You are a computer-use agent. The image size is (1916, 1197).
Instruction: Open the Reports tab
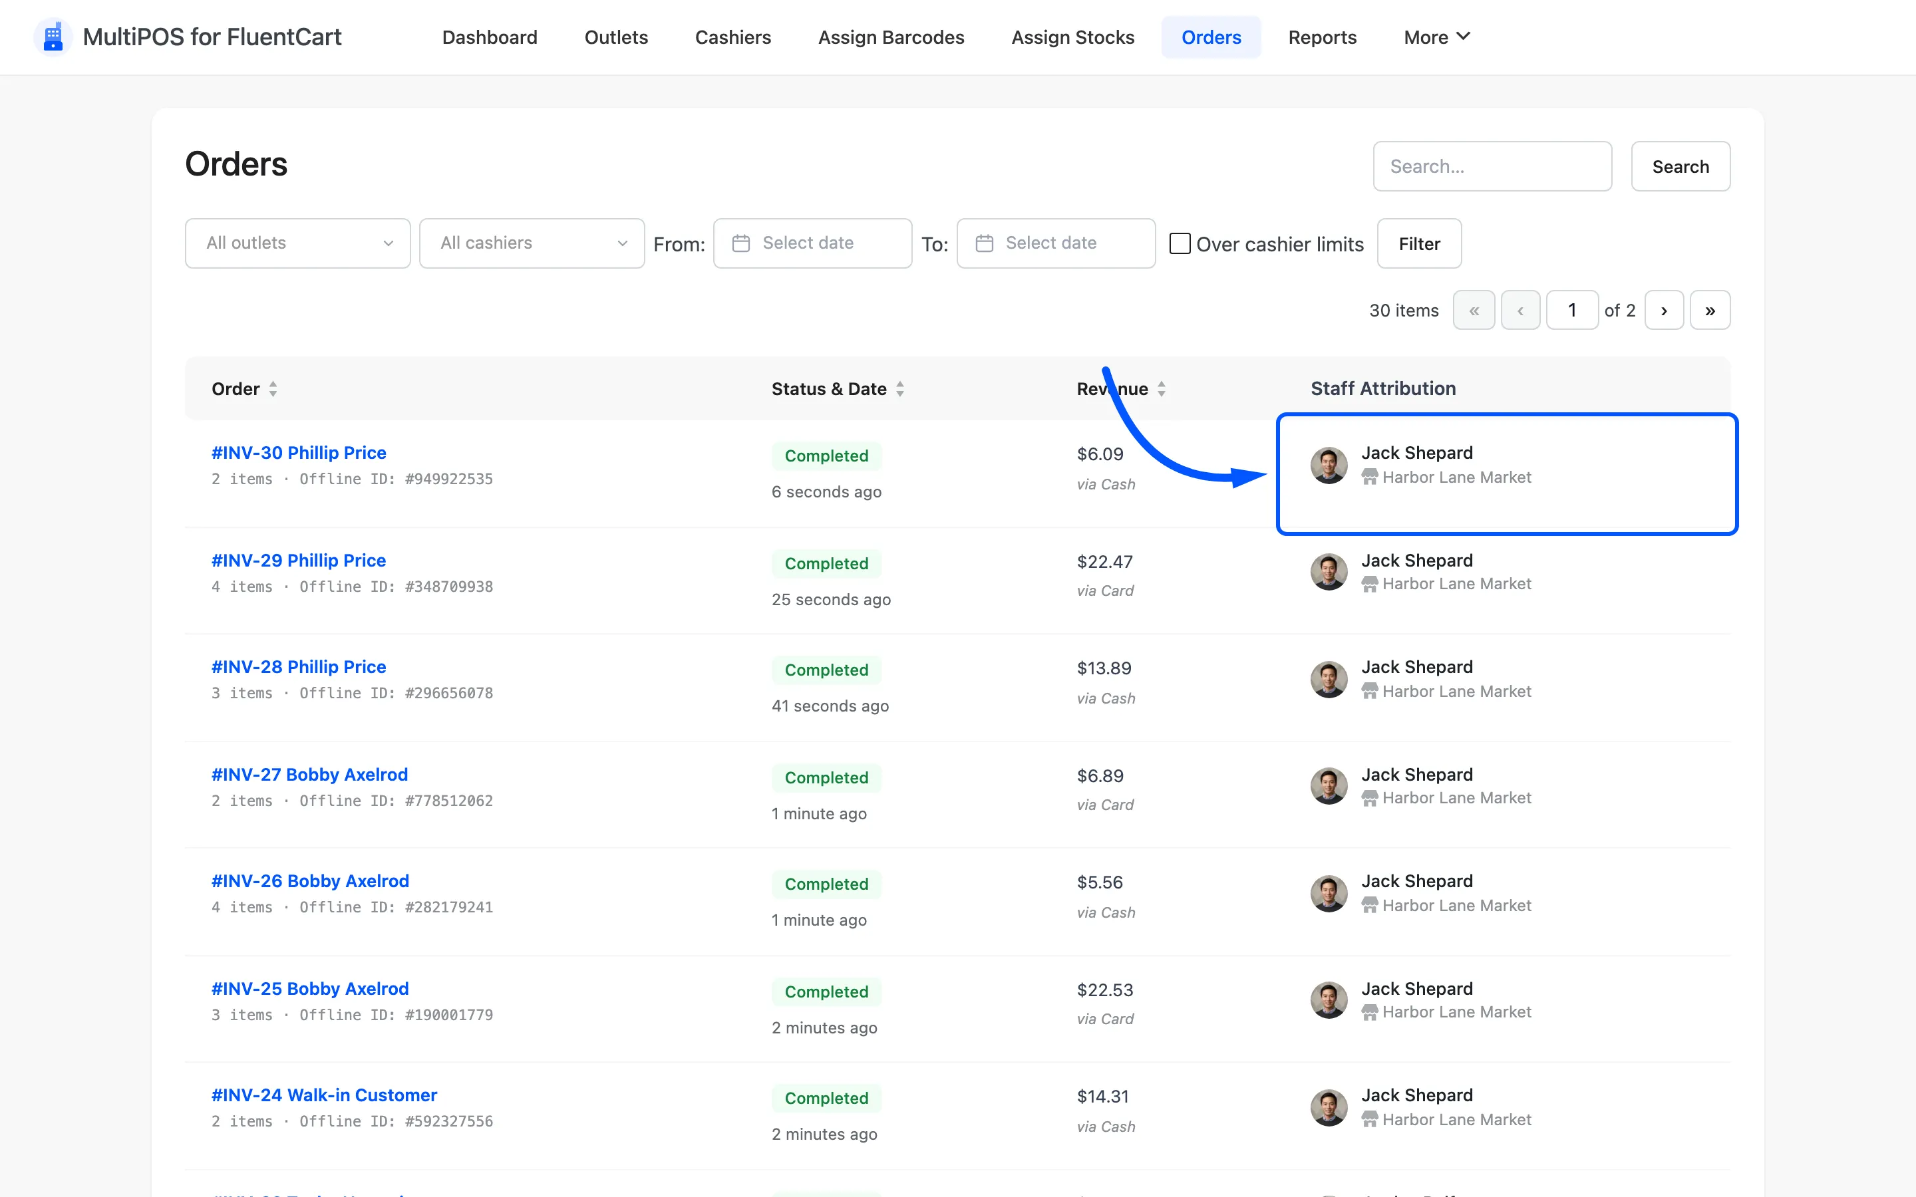click(x=1322, y=37)
